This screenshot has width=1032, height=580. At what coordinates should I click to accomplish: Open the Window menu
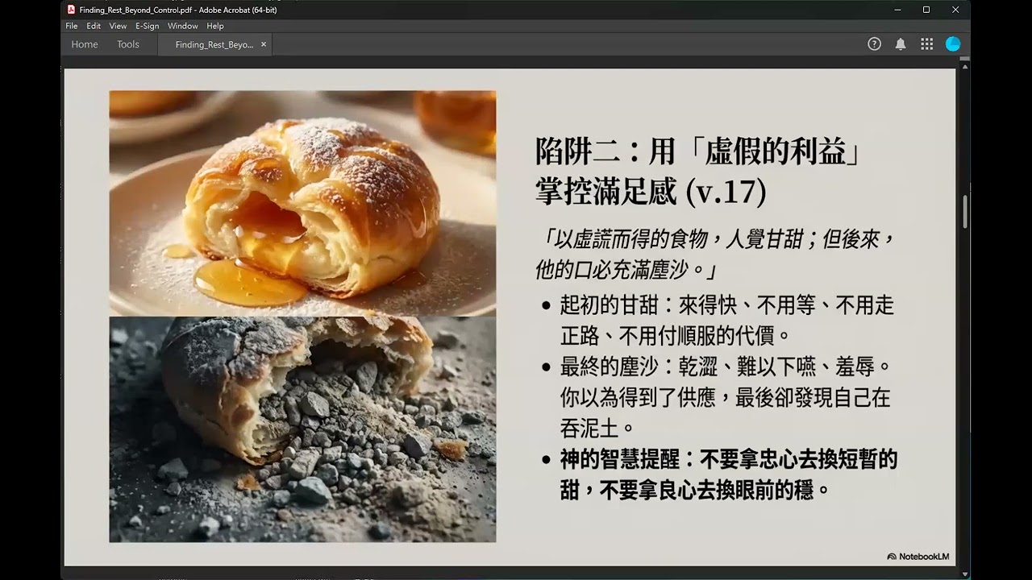click(183, 26)
